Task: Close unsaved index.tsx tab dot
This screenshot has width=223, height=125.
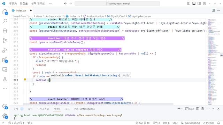Action: [x=31, y=10]
